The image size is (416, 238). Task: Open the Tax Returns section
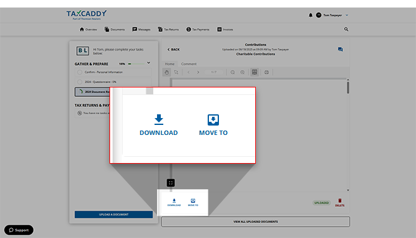pos(168,29)
